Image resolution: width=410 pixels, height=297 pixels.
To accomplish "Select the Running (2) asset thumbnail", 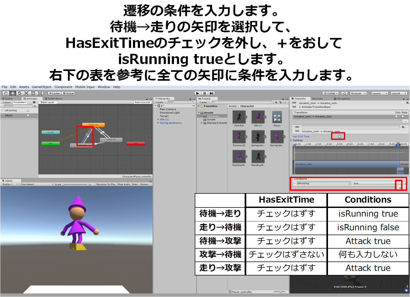I will coord(239,137).
